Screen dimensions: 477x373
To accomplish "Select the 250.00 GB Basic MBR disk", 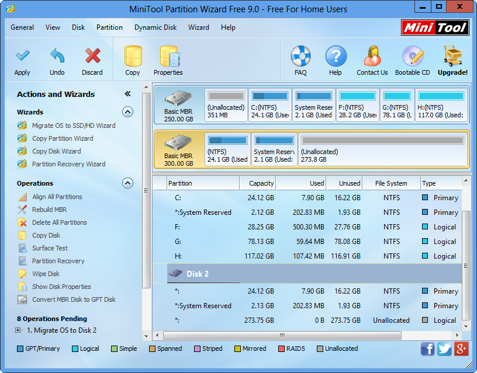I will pyautogui.click(x=178, y=106).
